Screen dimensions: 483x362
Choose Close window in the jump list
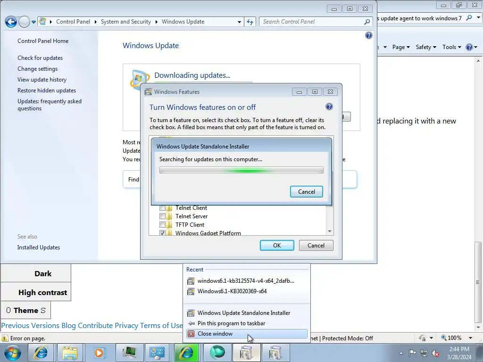tap(246, 334)
